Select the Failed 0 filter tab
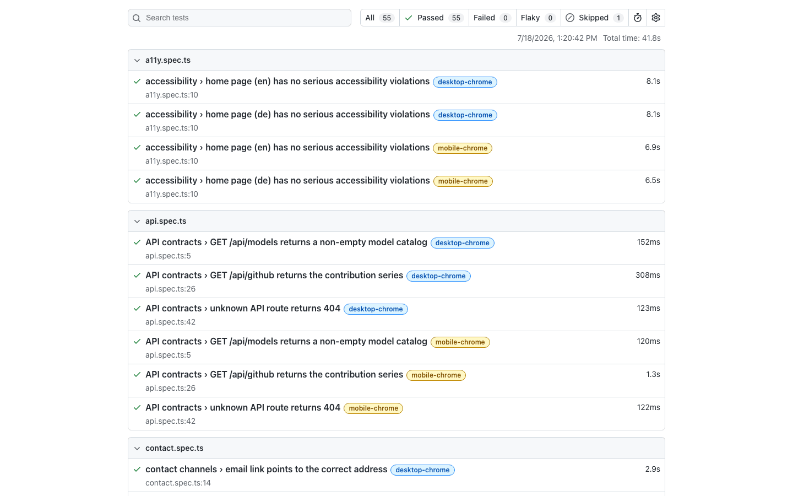 tap(492, 18)
